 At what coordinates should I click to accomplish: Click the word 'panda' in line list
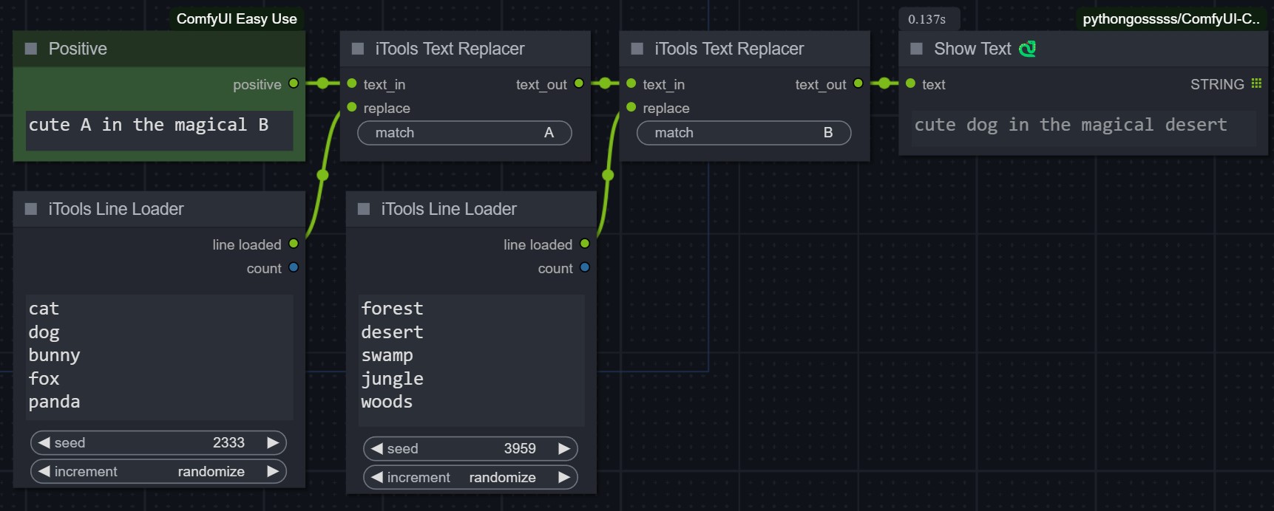54,402
